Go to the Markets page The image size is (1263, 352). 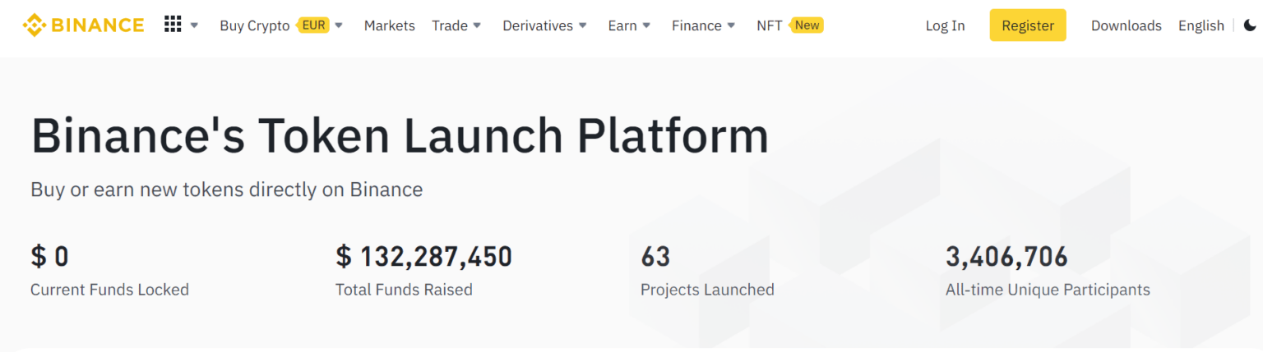tap(389, 25)
